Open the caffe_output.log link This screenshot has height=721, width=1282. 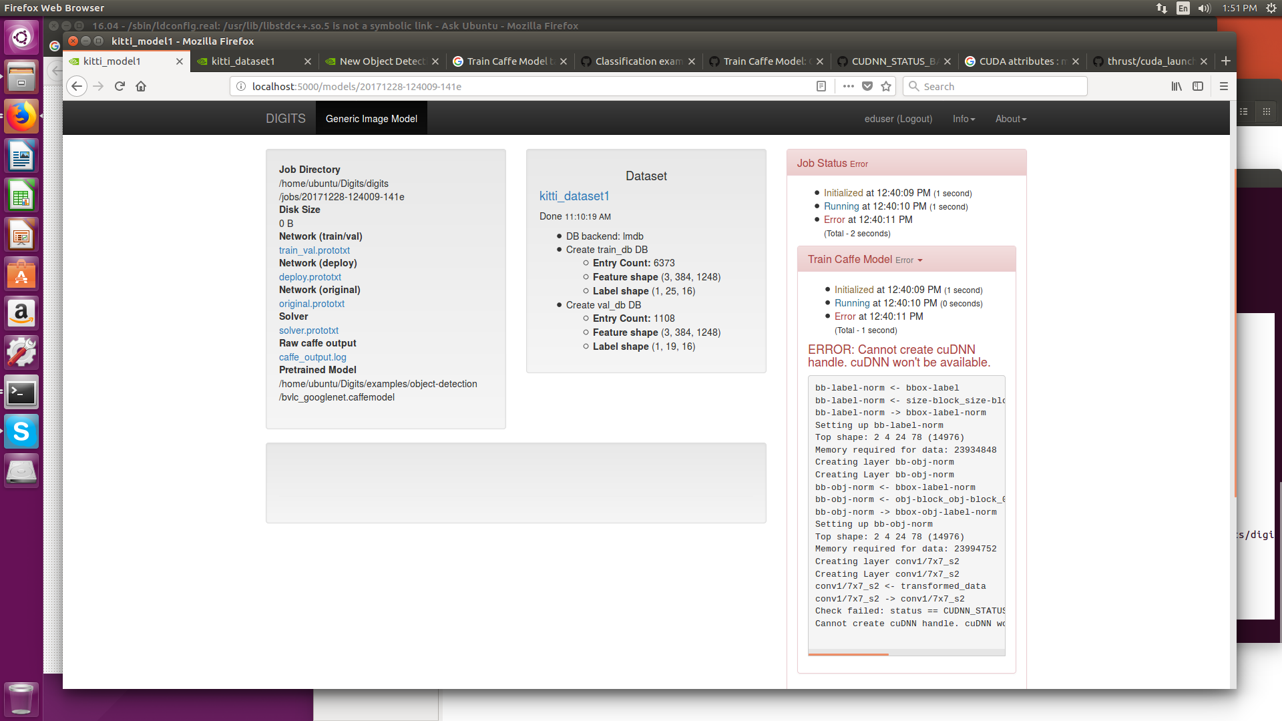312,357
